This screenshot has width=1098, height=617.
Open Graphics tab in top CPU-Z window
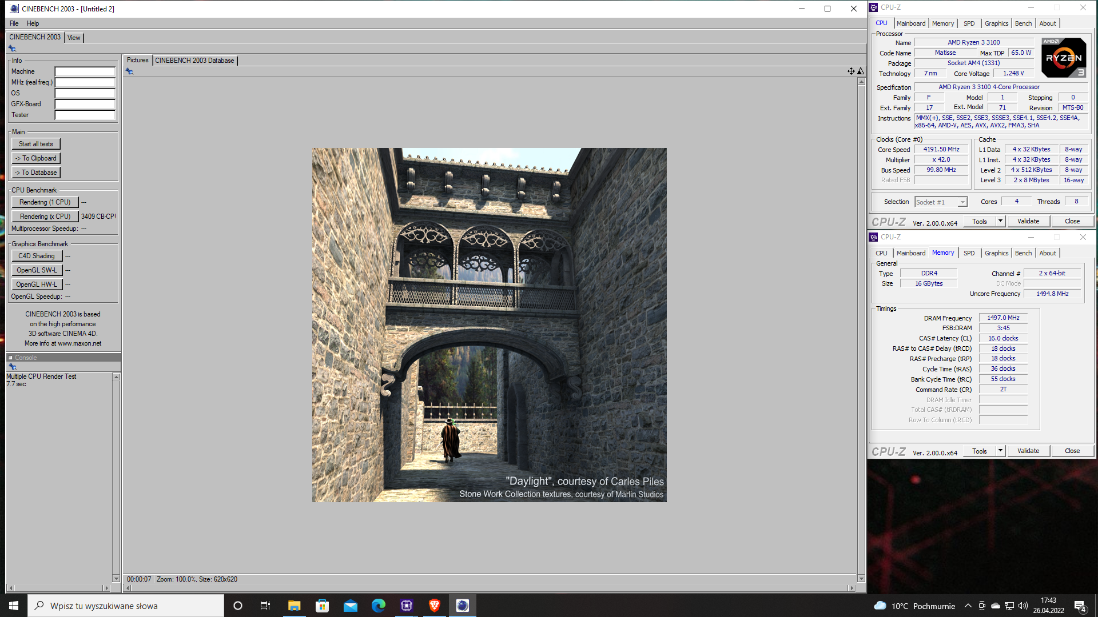point(996,23)
